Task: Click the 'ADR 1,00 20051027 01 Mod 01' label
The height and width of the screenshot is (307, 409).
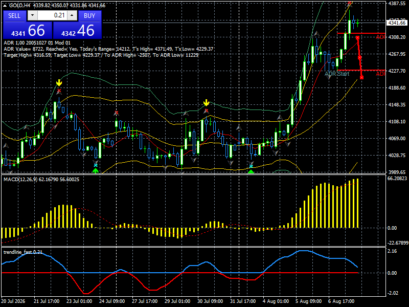Action: click(37, 43)
